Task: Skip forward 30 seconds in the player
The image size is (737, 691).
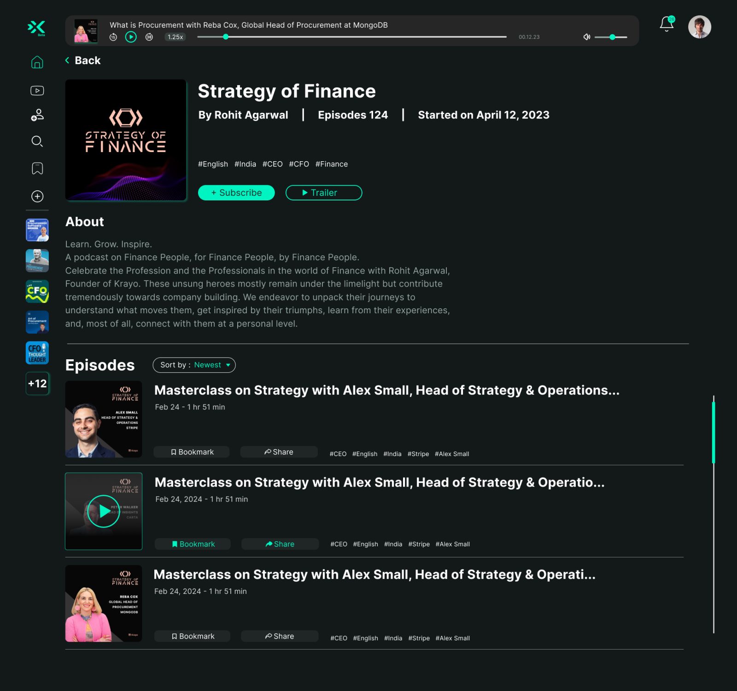Action: tap(149, 37)
